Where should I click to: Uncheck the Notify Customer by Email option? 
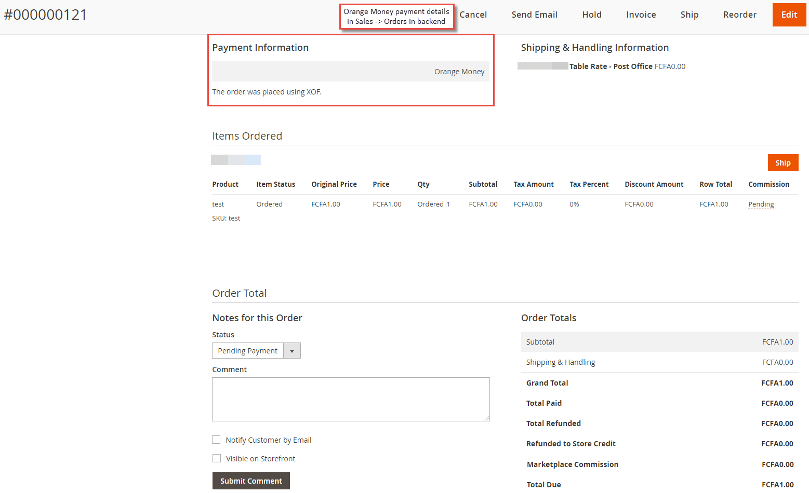[216, 440]
